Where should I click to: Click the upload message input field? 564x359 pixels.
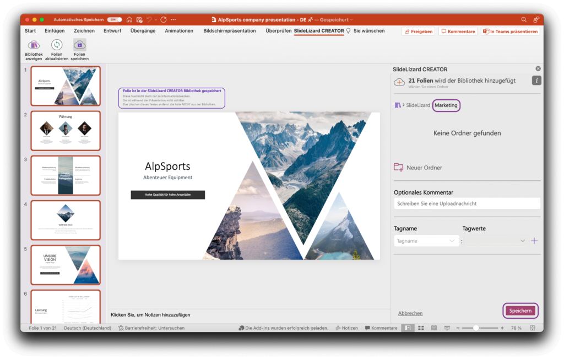click(x=467, y=203)
